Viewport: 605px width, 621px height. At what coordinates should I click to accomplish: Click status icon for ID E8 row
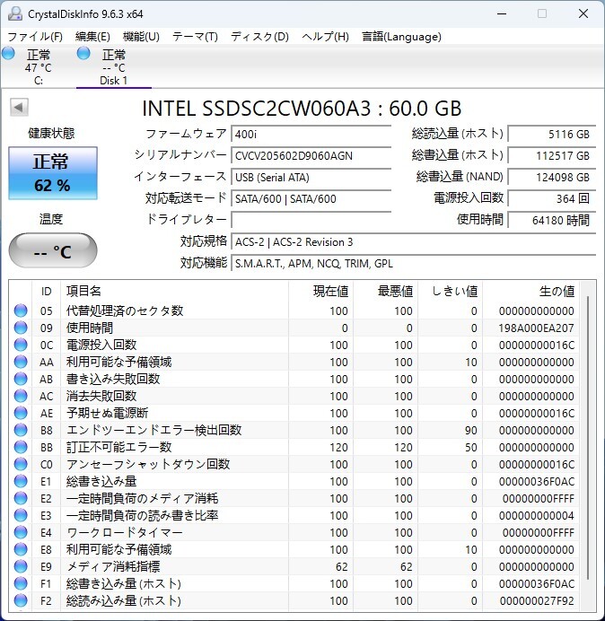(x=21, y=549)
